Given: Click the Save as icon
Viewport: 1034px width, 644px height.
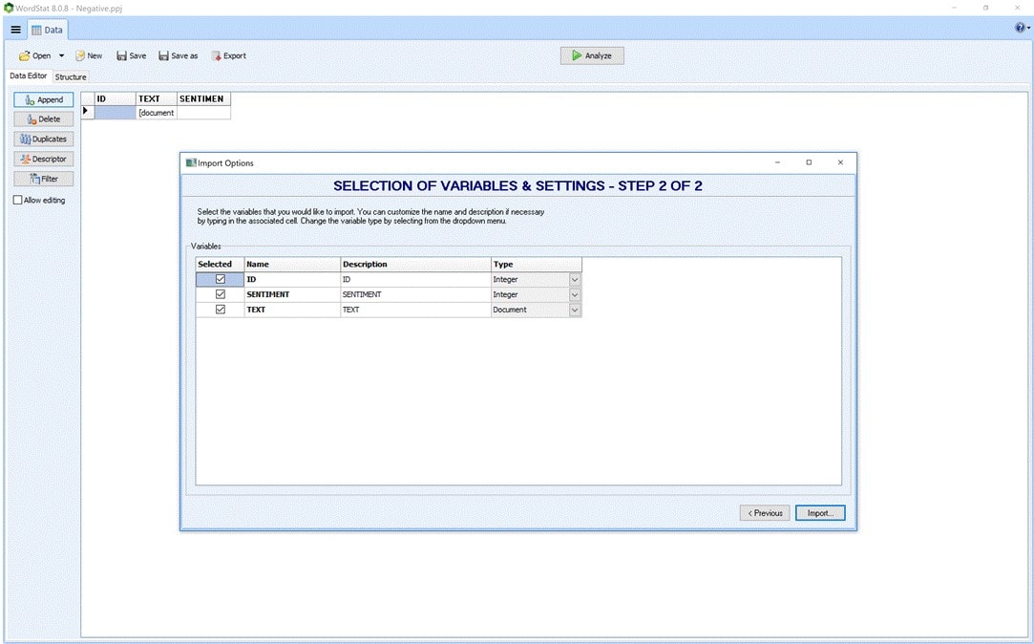Looking at the screenshot, I should tap(164, 55).
